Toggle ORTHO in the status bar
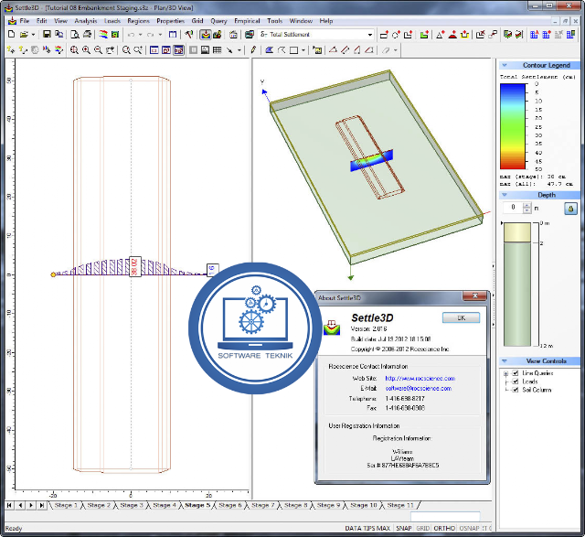The image size is (585, 537). tap(444, 528)
